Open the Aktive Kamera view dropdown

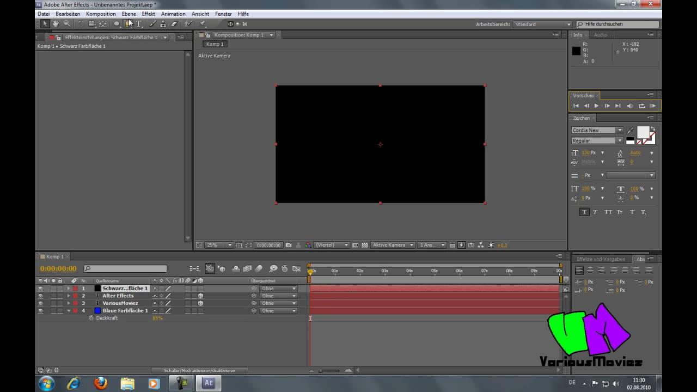[393, 245]
